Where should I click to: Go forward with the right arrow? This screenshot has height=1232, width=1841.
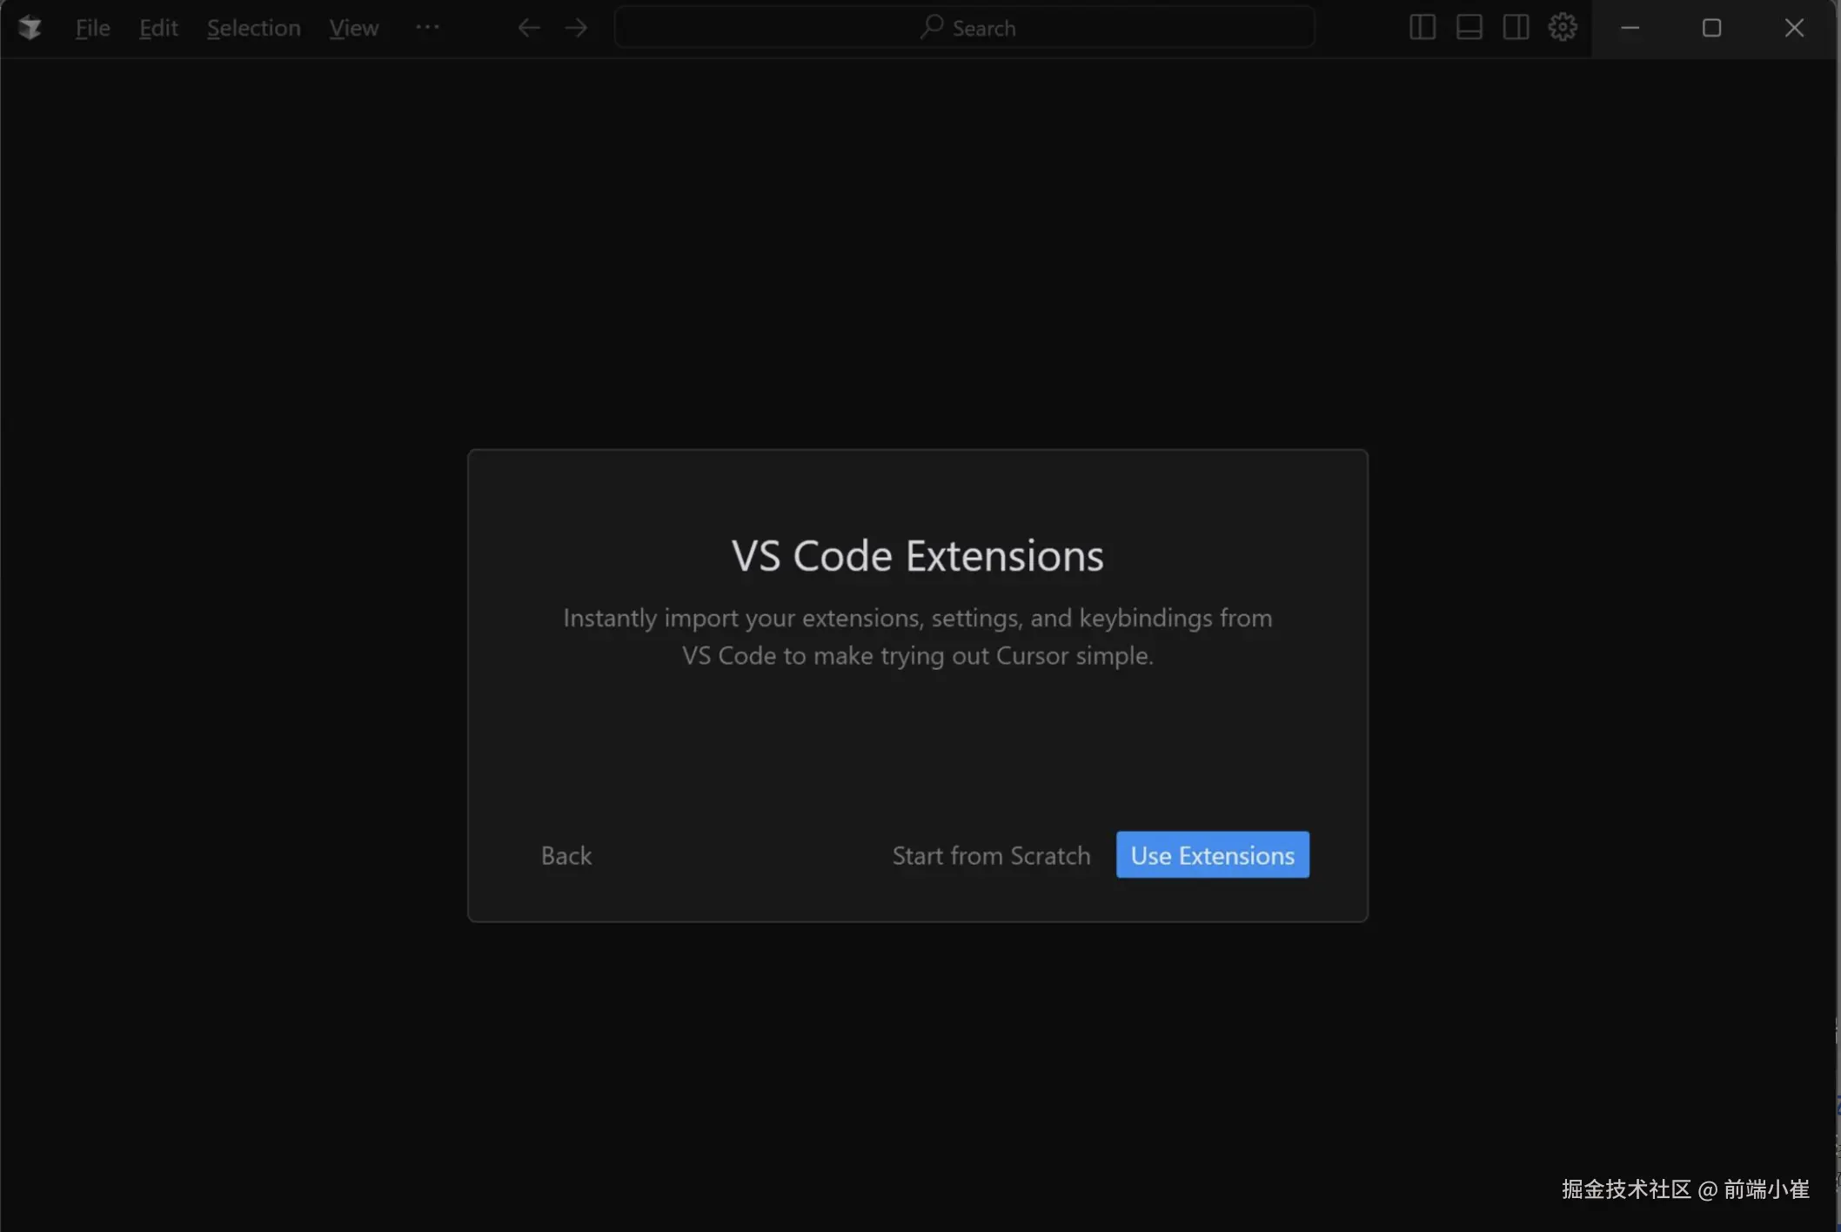(x=576, y=28)
